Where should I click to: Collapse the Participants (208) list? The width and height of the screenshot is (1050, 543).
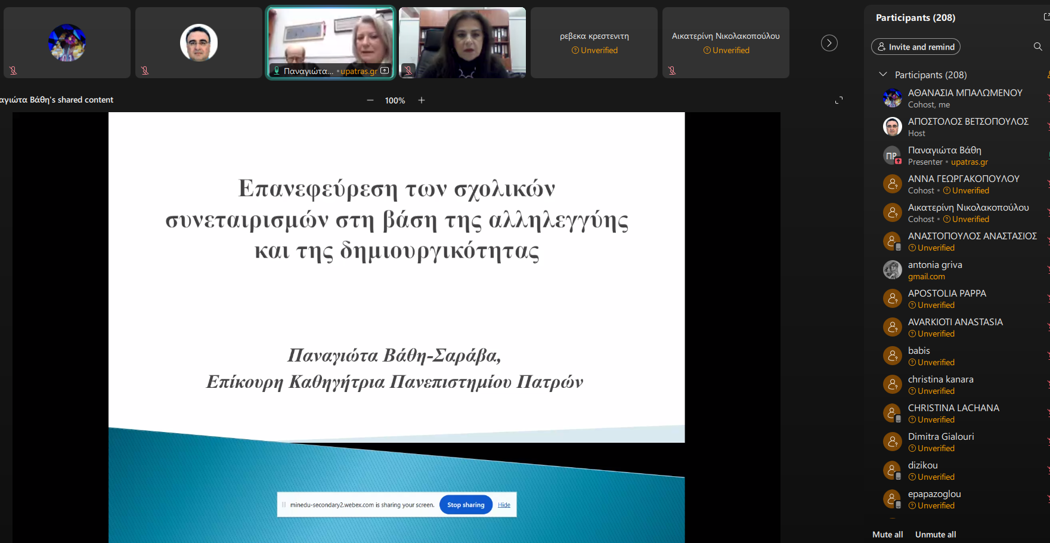(883, 75)
